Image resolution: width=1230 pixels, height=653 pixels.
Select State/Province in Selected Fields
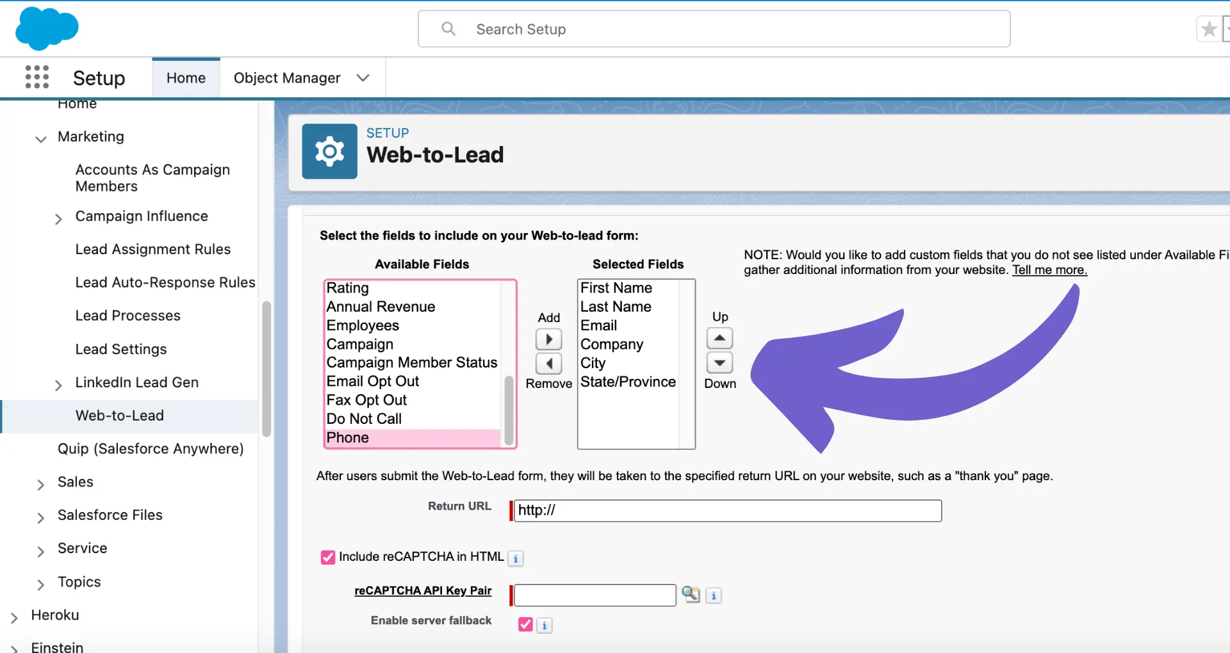point(628,382)
